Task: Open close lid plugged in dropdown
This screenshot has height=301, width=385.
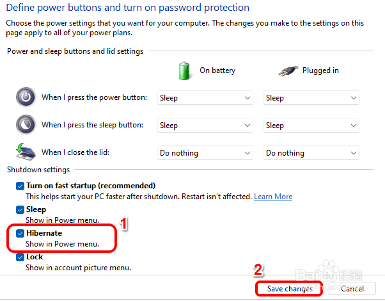Action: 311,153
